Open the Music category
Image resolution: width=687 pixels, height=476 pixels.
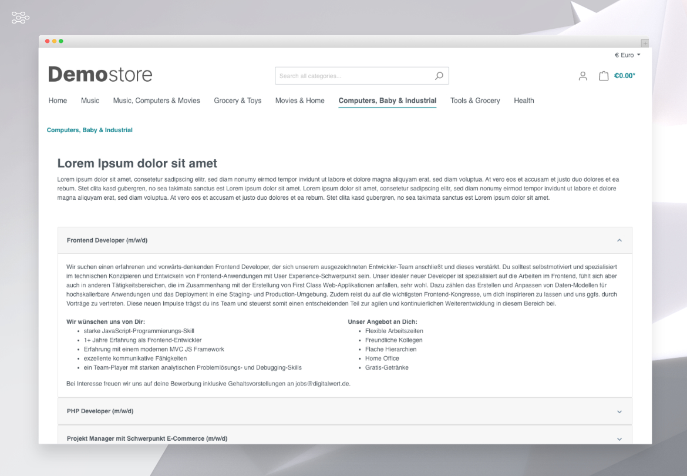[x=90, y=100]
